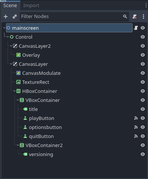The width and height of the screenshot is (148, 179).
Task: Switch to the Import tab
Action: pos(31,6)
